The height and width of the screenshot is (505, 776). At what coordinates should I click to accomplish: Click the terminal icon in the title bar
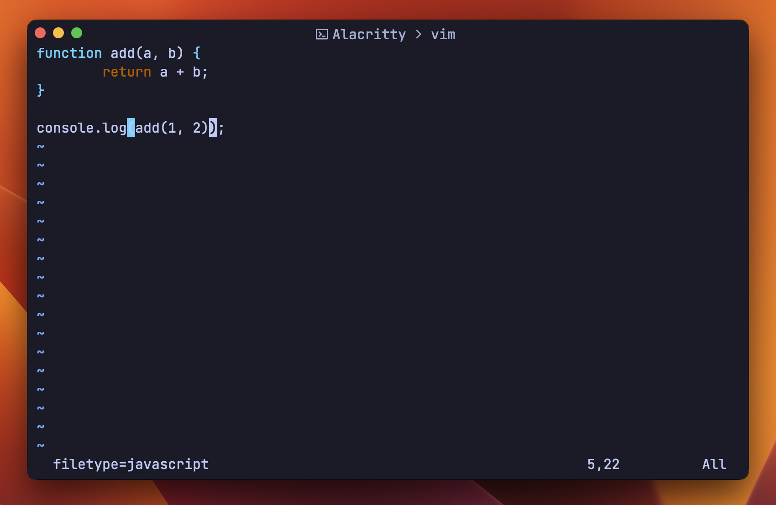322,34
